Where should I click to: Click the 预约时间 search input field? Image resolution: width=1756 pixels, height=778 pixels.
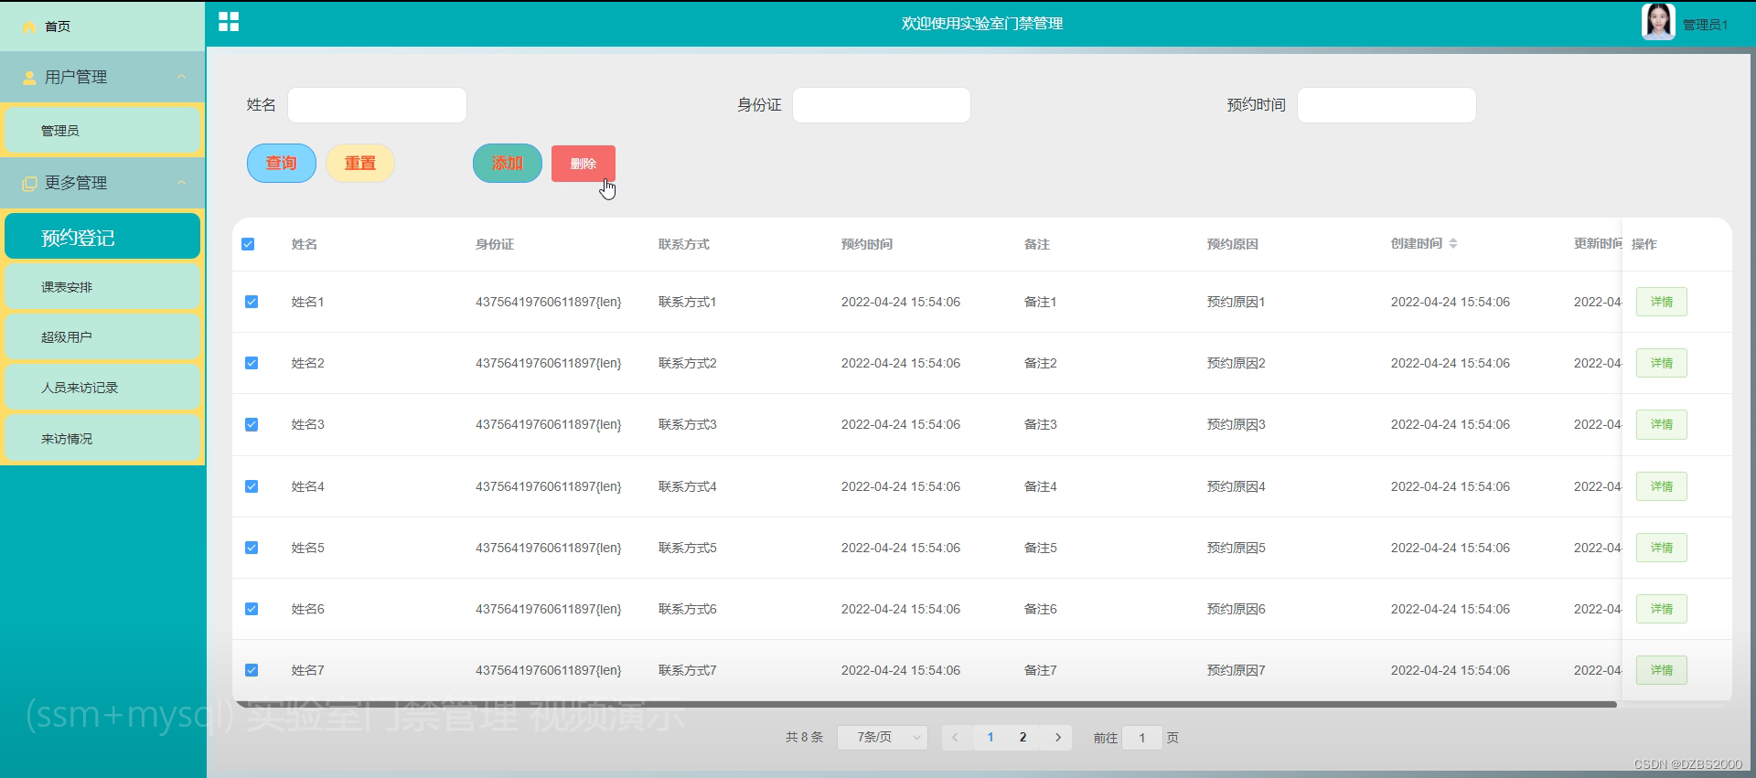click(1387, 105)
